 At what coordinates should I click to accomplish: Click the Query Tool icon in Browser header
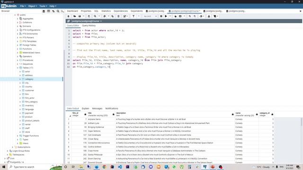point(44,11)
